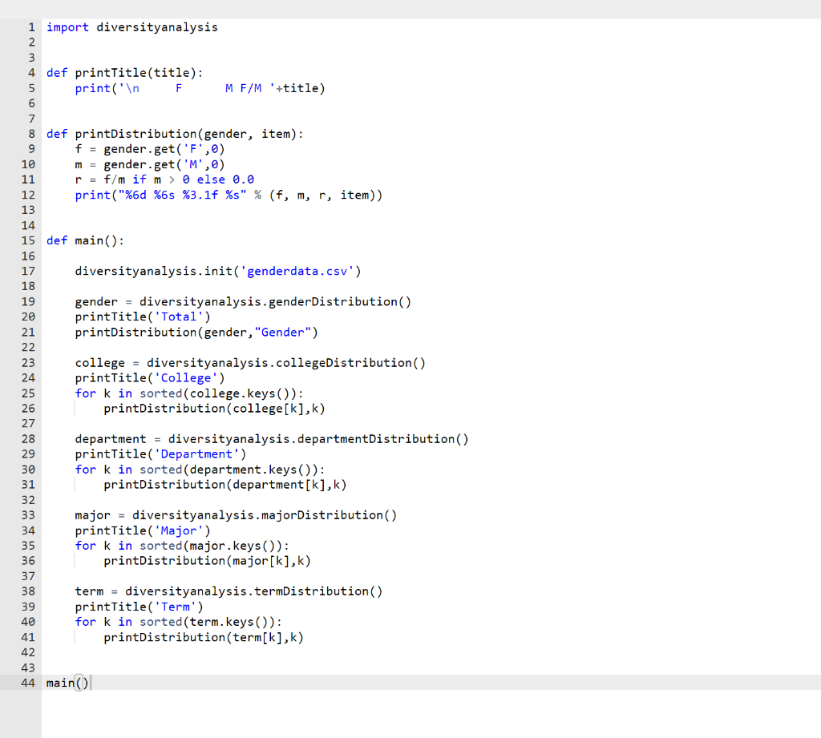This screenshot has height=738, width=821.
Task: Click the sorted keyword on line 25
Action: 160,393
